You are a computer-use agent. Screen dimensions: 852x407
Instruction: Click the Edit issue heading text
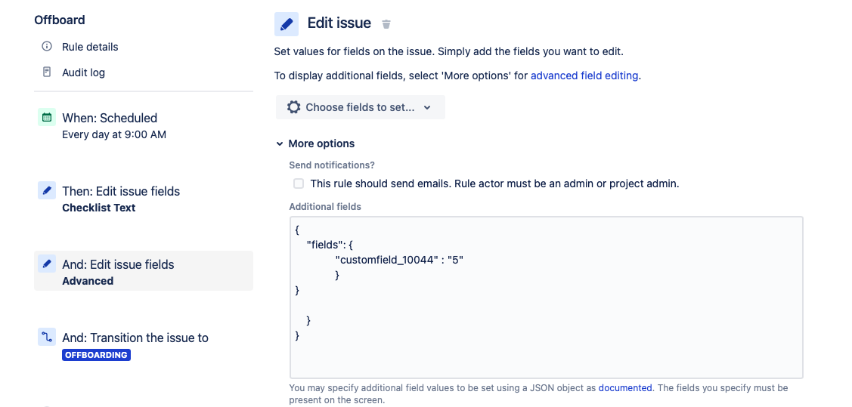click(339, 23)
